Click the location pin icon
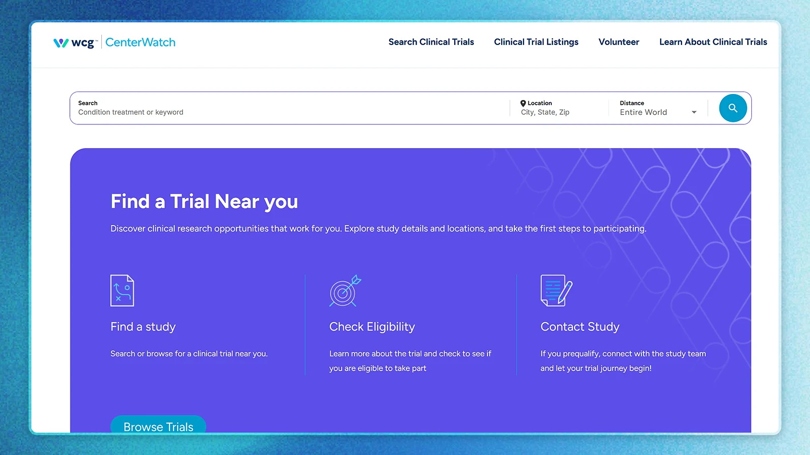This screenshot has height=455, width=810. click(523, 103)
